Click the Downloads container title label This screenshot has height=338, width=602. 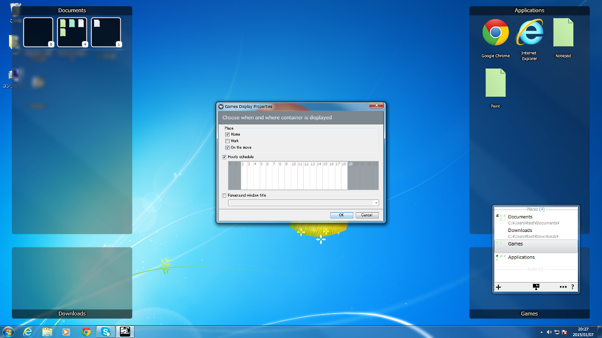(x=72, y=314)
